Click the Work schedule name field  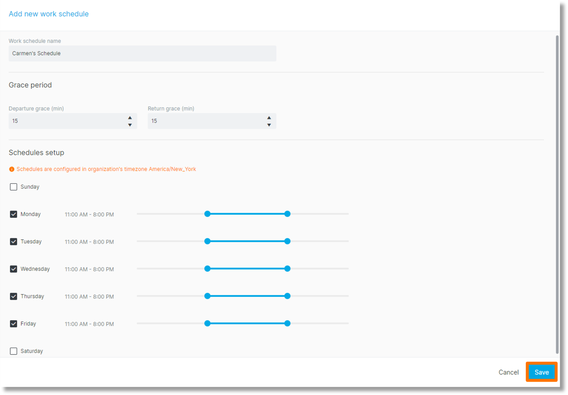[x=142, y=54]
